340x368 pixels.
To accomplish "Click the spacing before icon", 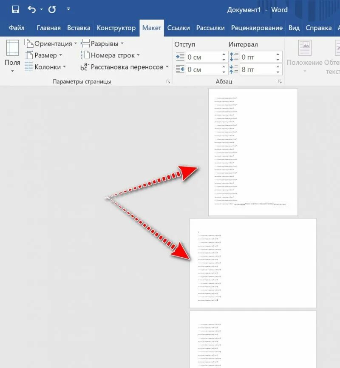I will pyautogui.click(x=234, y=57).
